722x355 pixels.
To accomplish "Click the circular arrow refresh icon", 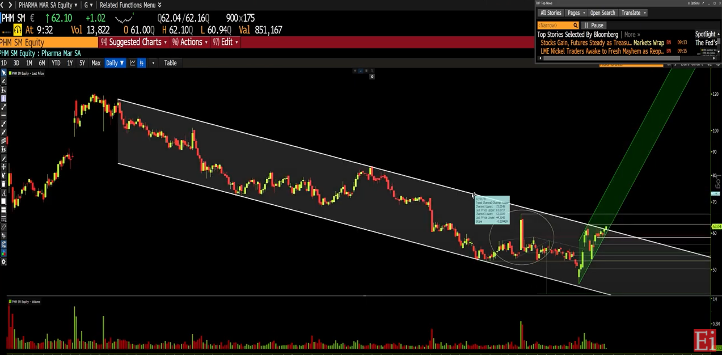I will 3,244.
